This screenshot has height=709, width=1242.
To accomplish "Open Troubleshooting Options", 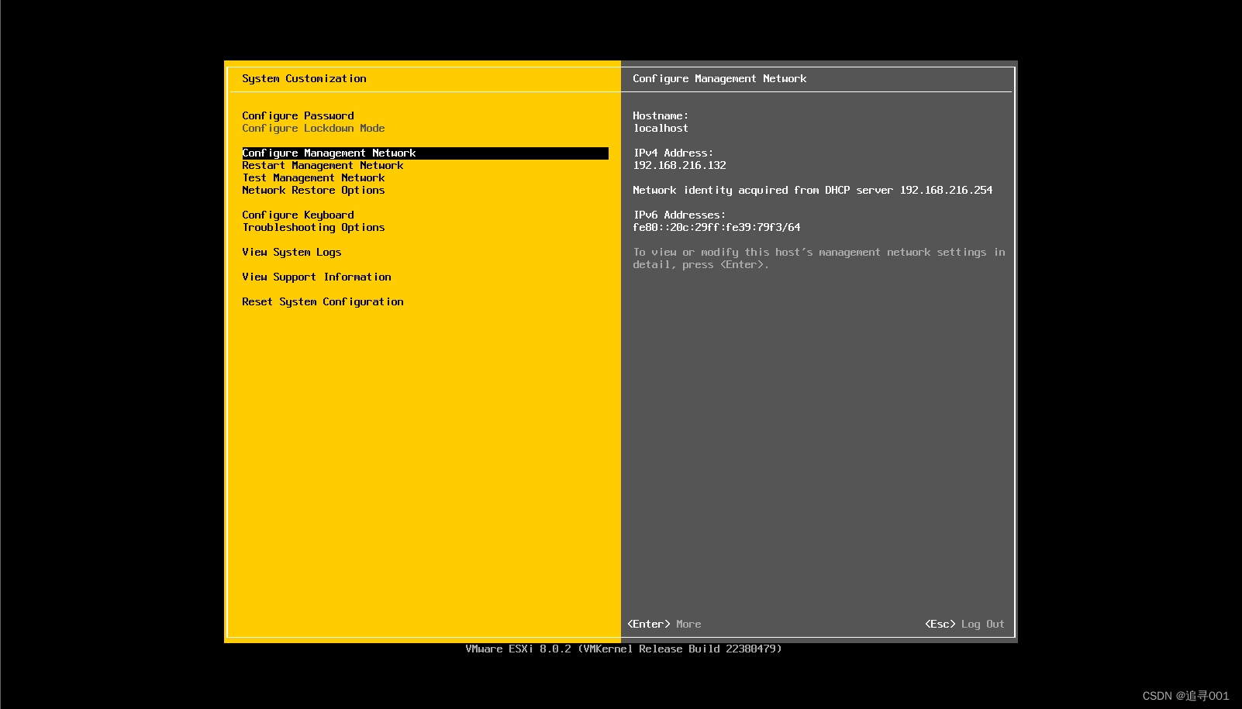I will tap(313, 228).
